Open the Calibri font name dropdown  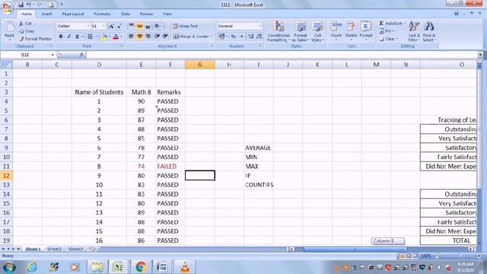[x=88, y=26]
